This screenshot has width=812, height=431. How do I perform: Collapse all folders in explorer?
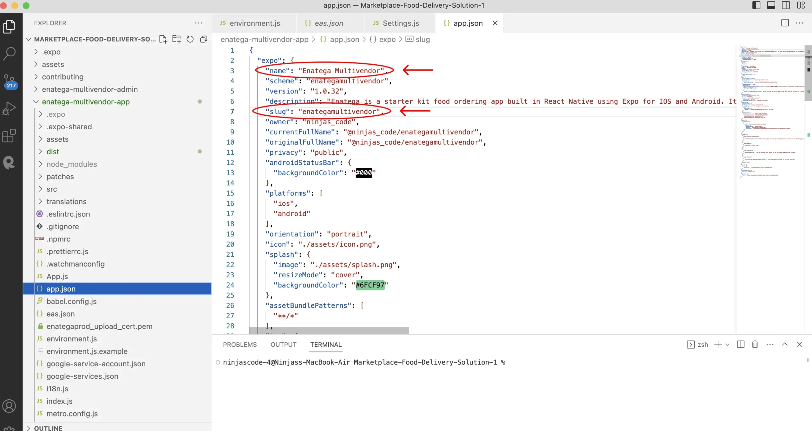204,39
